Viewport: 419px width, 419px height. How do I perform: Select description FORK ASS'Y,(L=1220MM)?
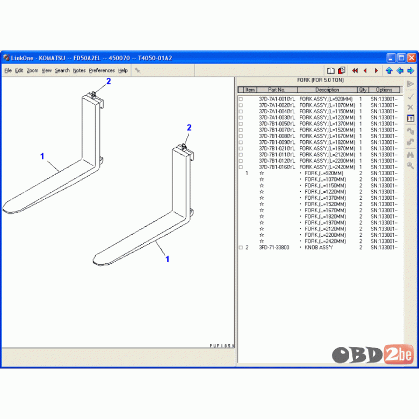pos(327,118)
